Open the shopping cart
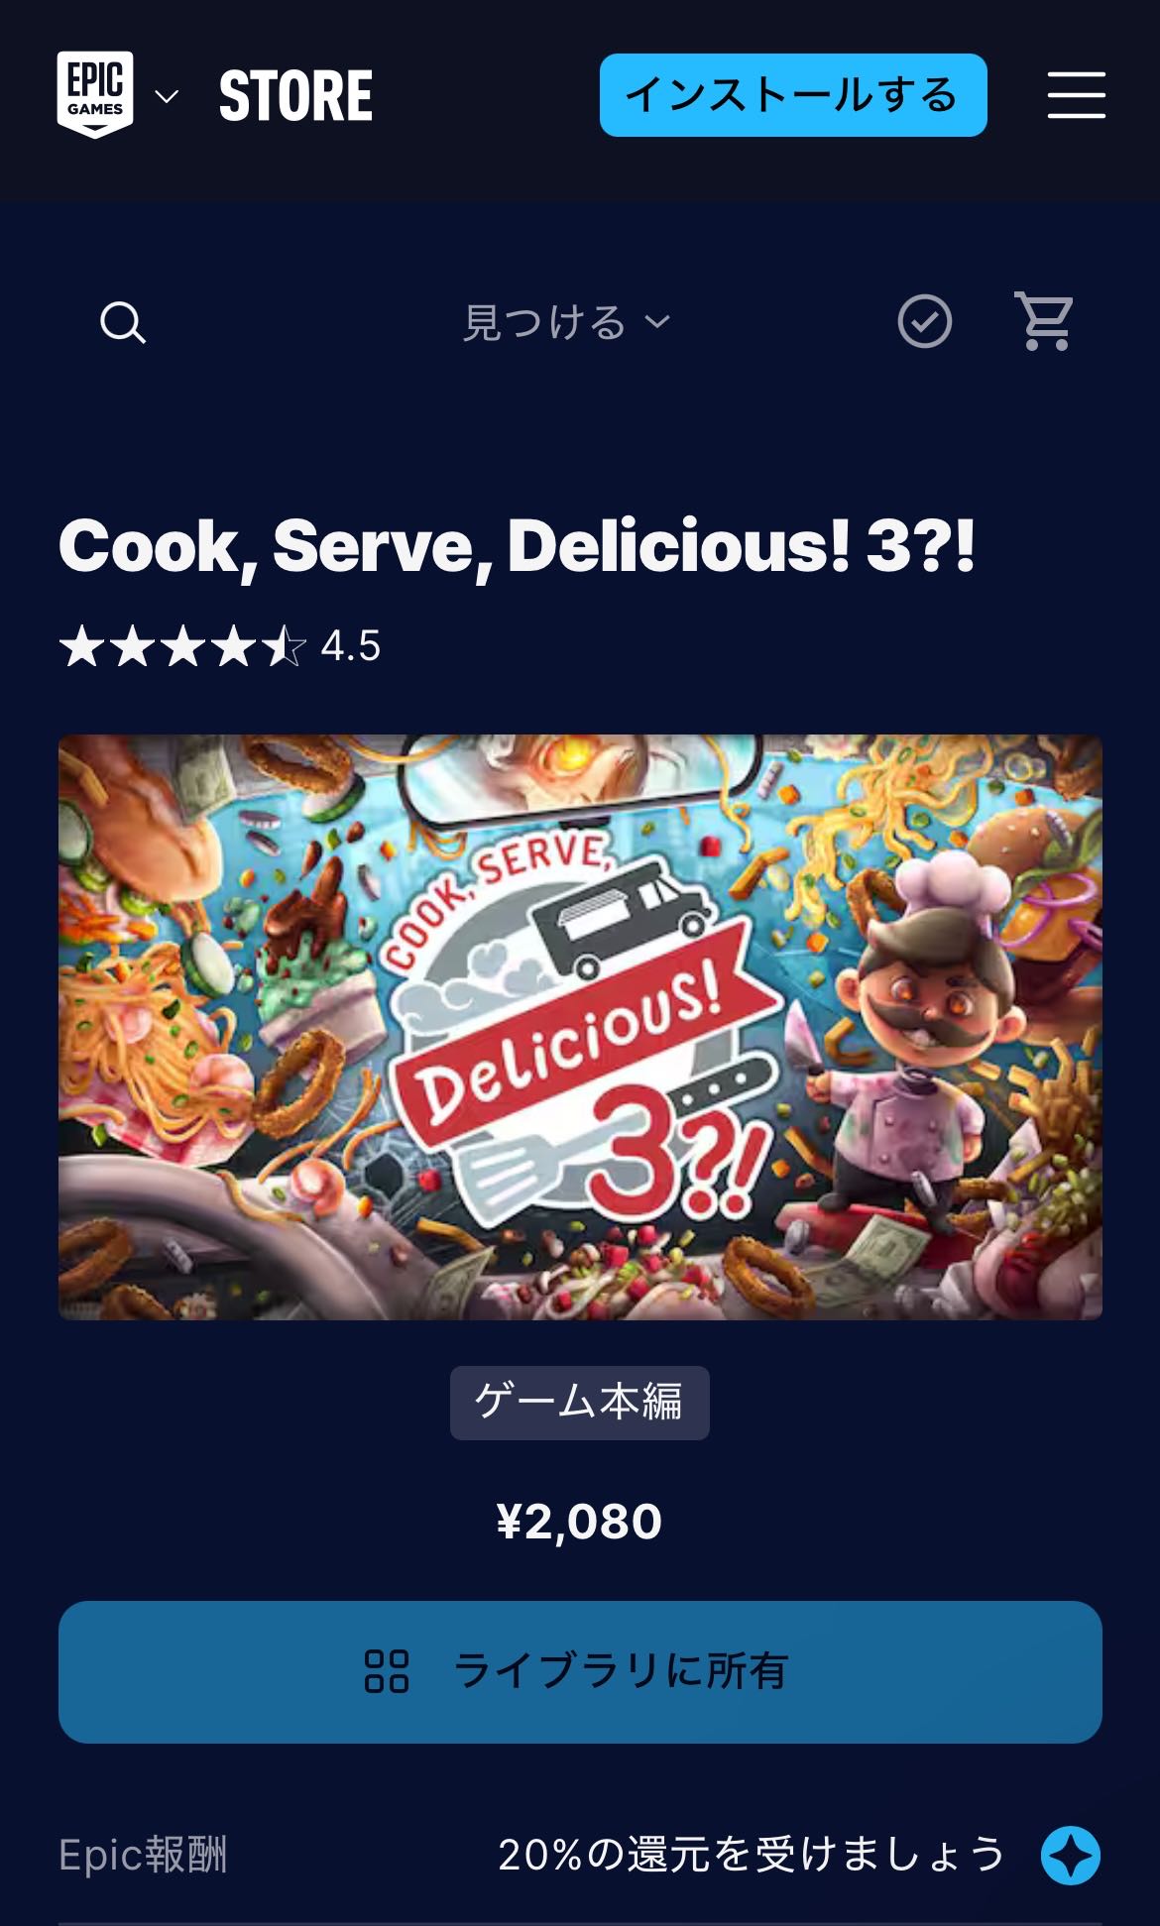 click(x=1044, y=321)
